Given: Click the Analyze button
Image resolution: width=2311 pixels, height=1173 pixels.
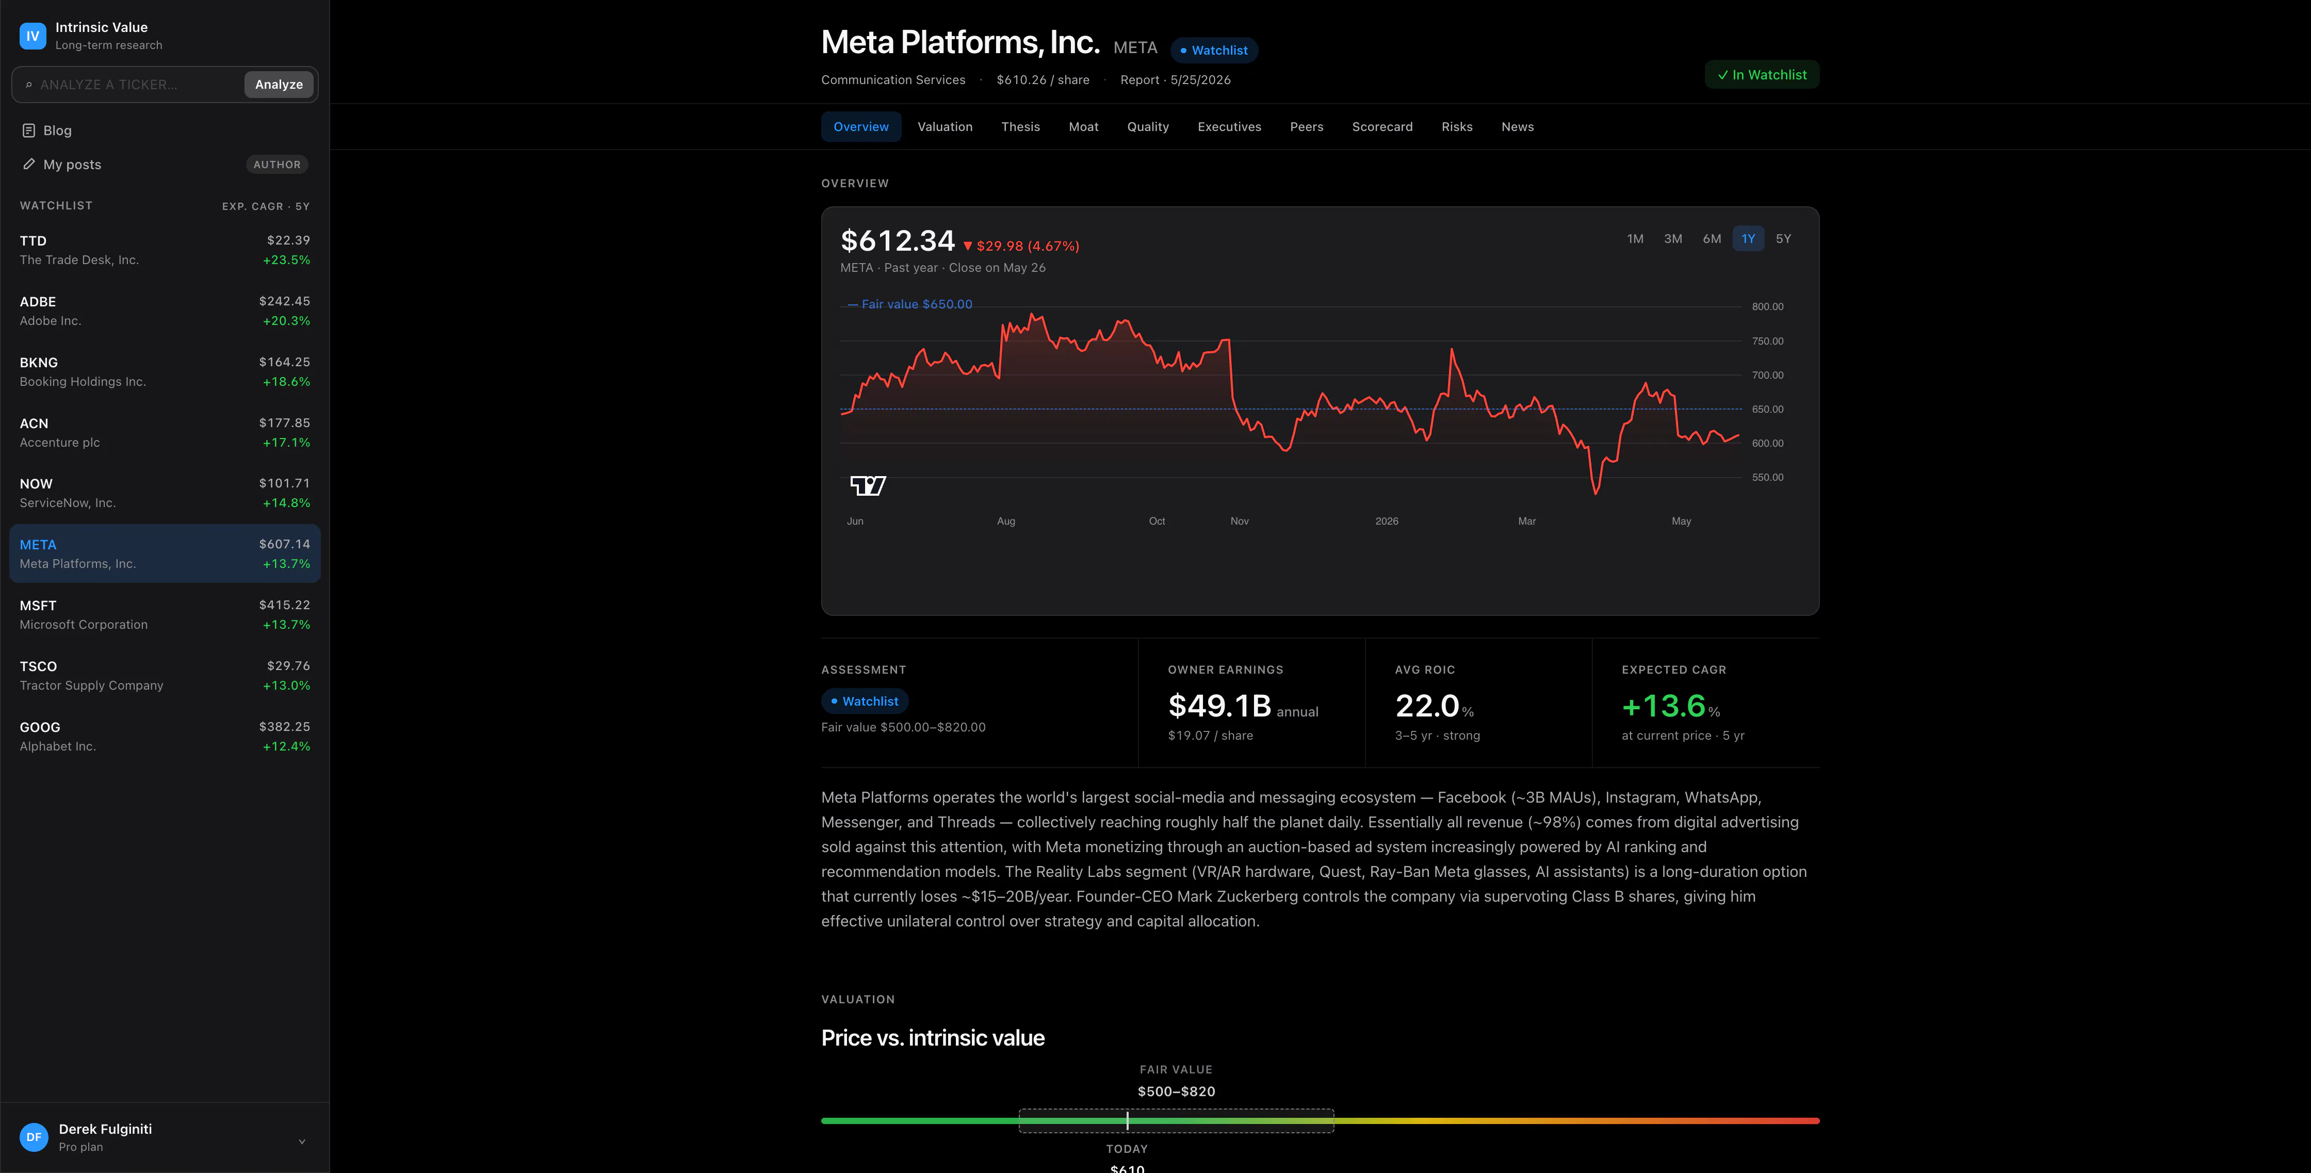Looking at the screenshot, I should (279, 84).
